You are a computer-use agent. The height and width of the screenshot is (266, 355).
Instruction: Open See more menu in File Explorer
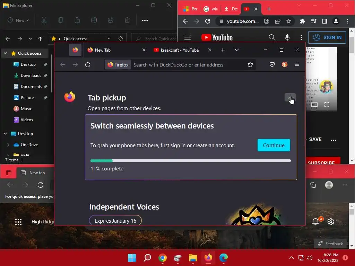click(x=145, y=20)
